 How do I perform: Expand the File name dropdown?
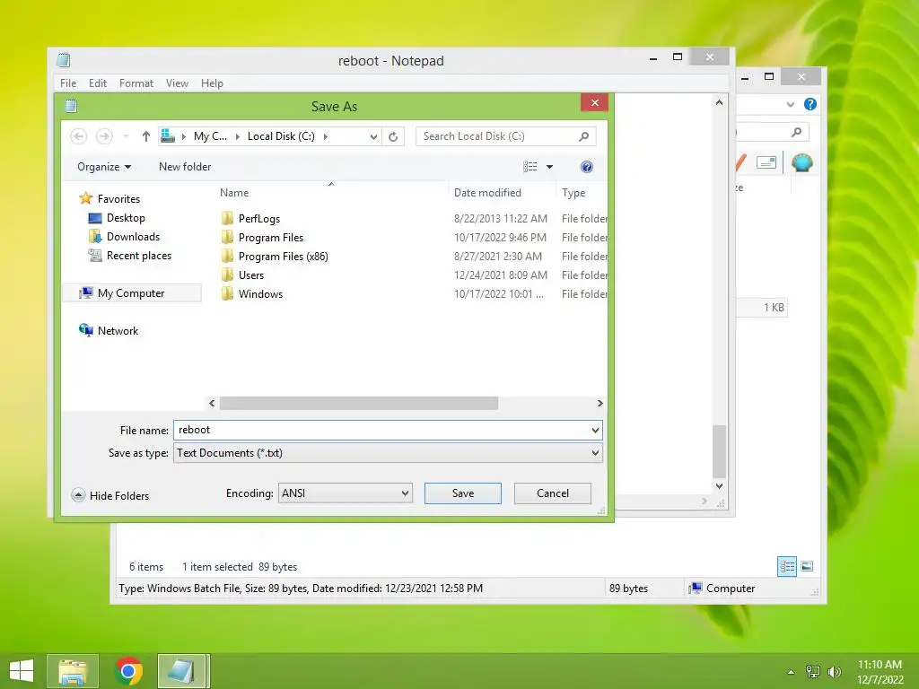pos(595,430)
